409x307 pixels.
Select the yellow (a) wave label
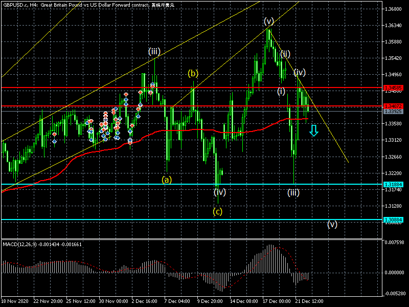click(167, 180)
